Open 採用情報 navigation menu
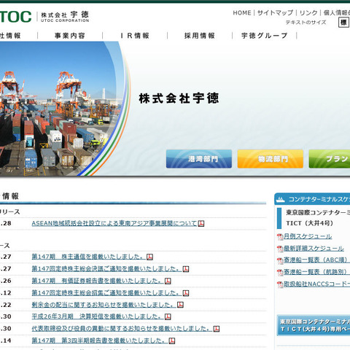This screenshot has width=350, height=350. [200, 36]
